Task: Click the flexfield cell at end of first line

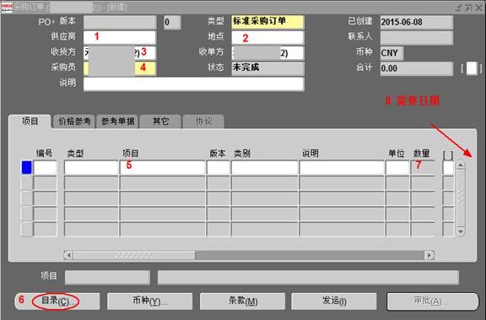Action: [x=448, y=167]
